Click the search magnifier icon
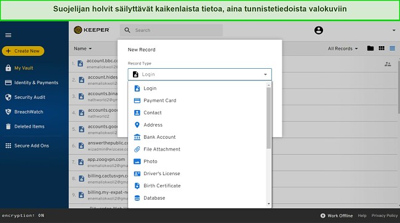400x223 pixels. click(127, 30)
